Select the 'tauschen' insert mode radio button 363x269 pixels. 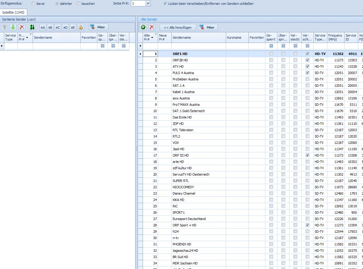pyautogui.click(x=79, y=4)
